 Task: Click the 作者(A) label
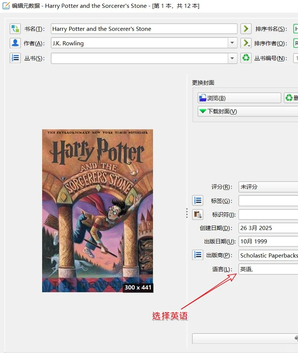pos(34,43)
